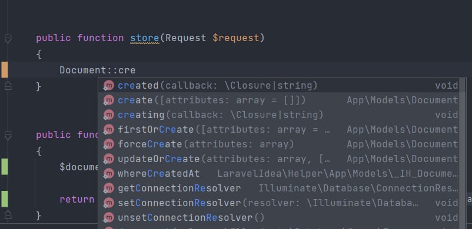
Task: Click the method icon beside updateOrCreate
Action: [x=108, y=159]
